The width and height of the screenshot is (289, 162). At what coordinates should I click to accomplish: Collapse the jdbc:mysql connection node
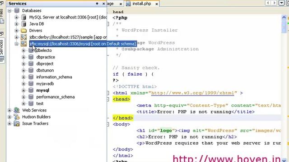tap(16, 44)
